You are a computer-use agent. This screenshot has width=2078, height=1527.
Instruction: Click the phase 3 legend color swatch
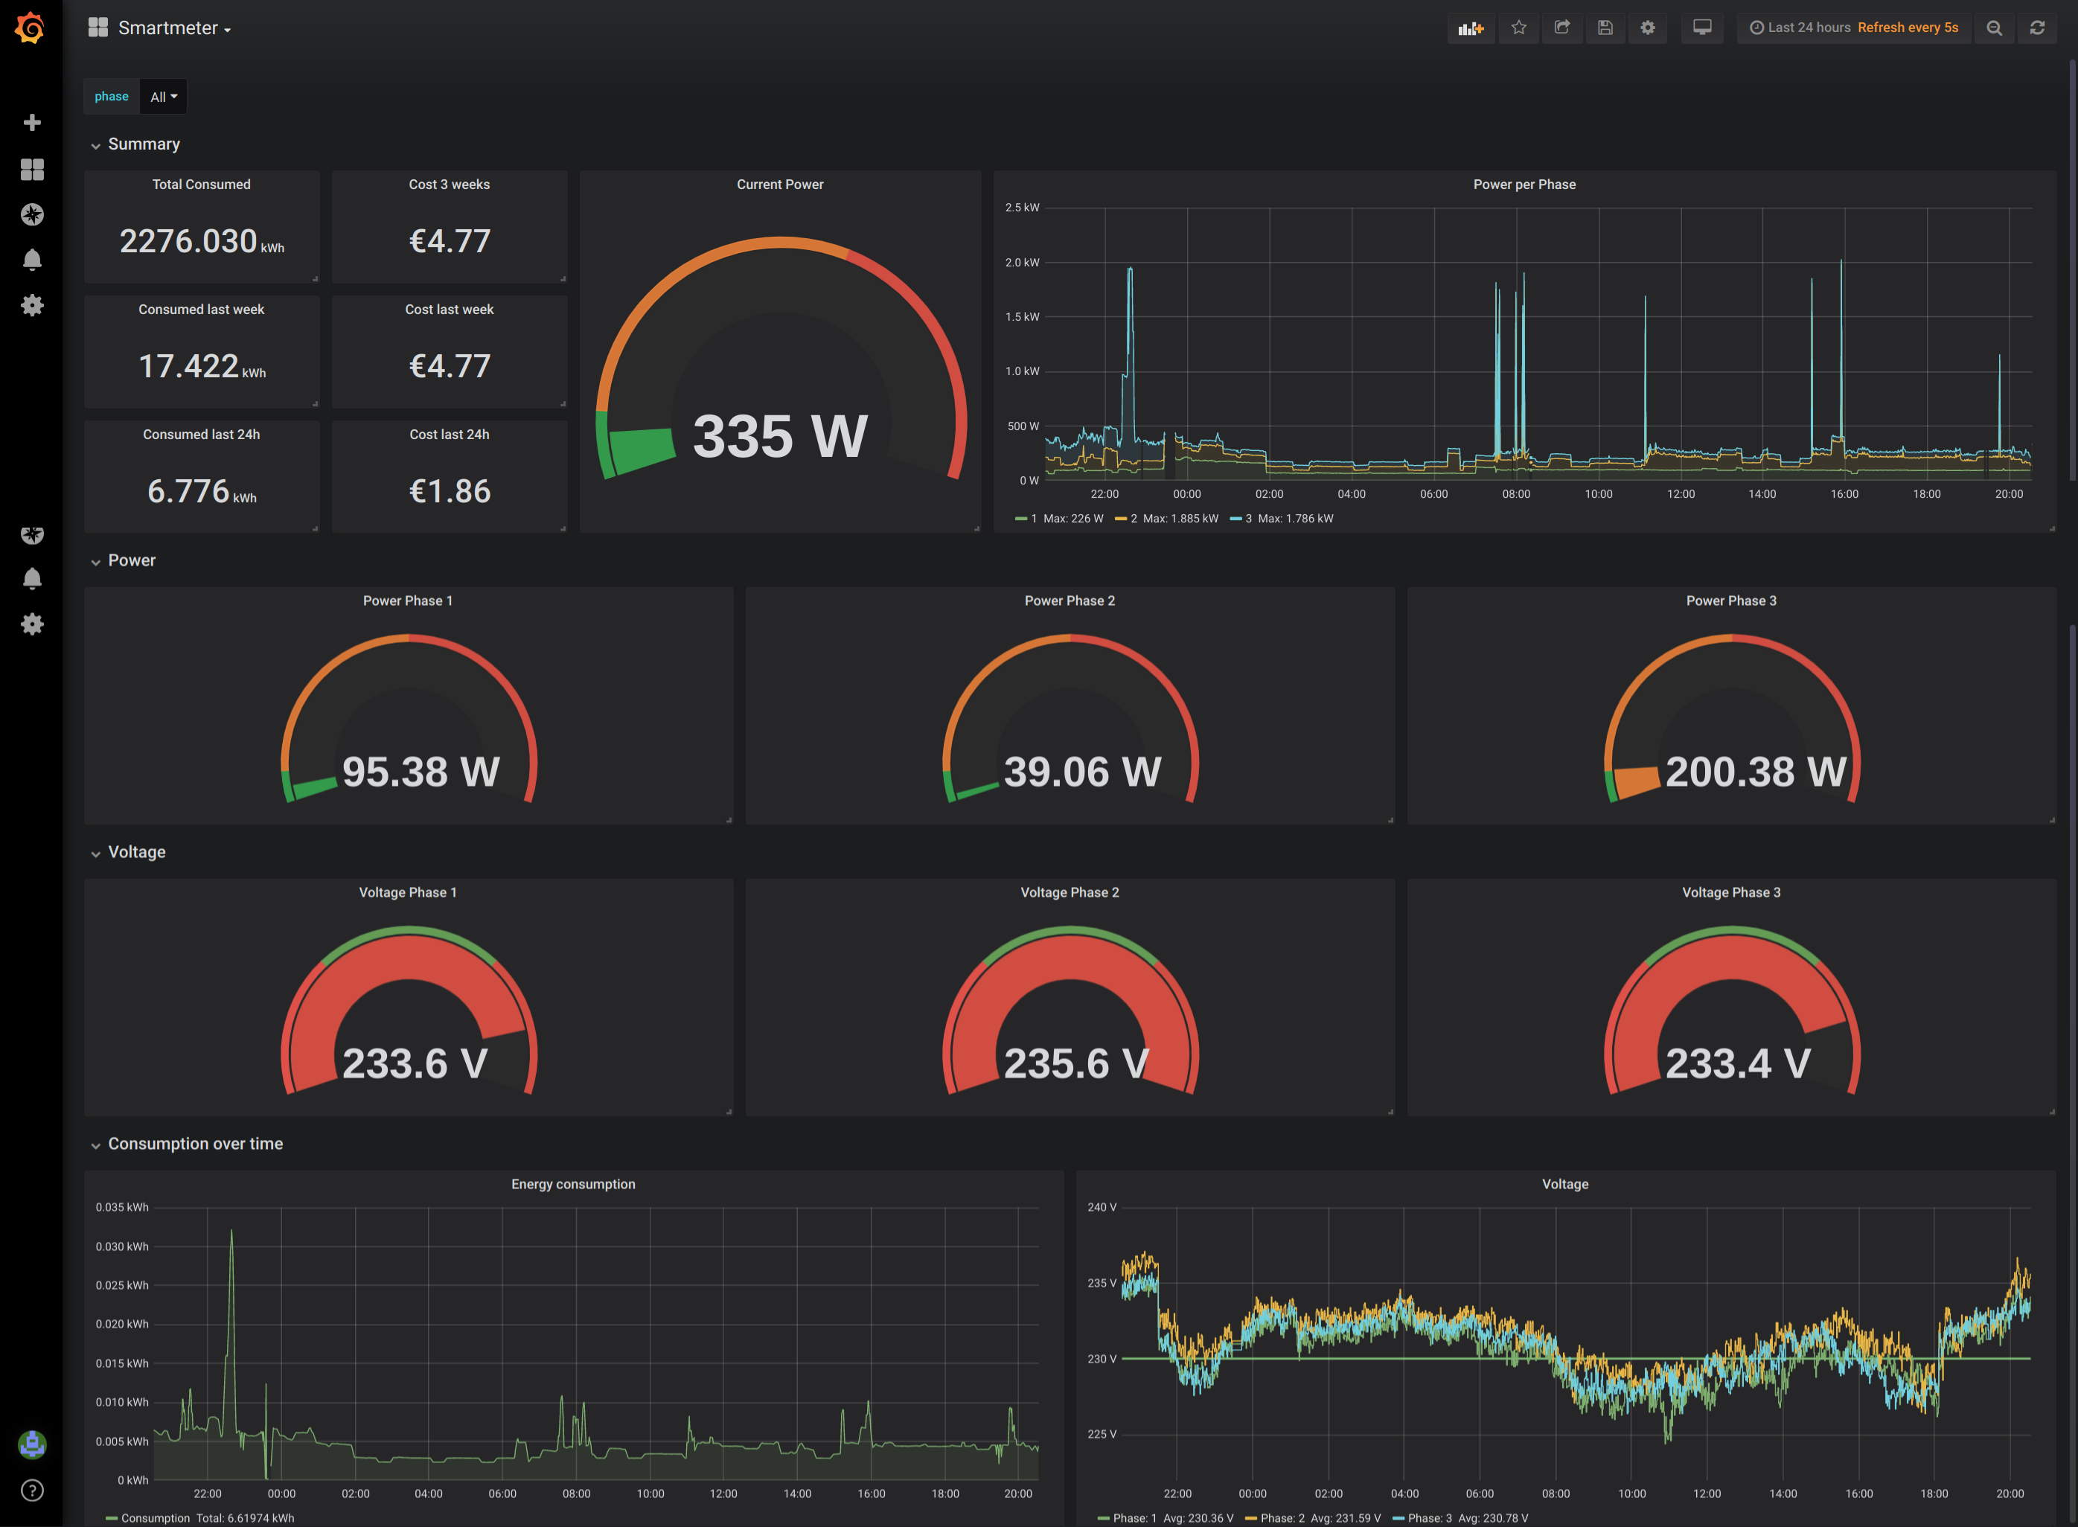pyautogui.click(x=1235, y=519)
